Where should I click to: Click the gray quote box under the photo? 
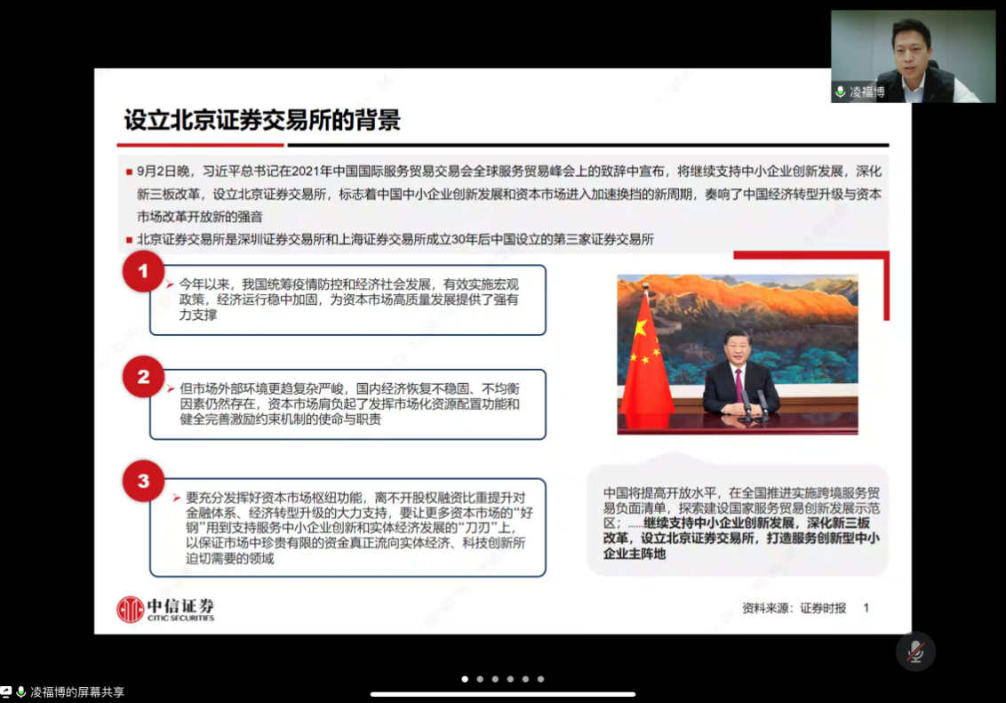[x=738, y=521]
